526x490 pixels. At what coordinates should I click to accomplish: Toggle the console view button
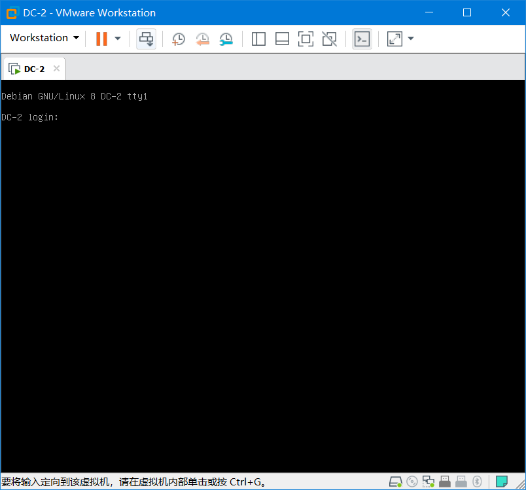click(362, 39)
